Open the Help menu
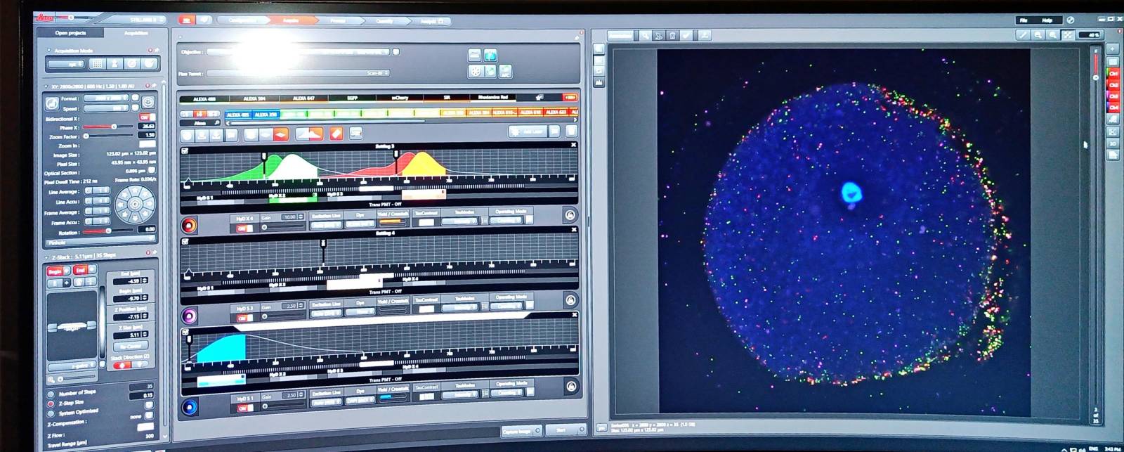This screenshot has height=452, width=1124. pos(1047,20)
